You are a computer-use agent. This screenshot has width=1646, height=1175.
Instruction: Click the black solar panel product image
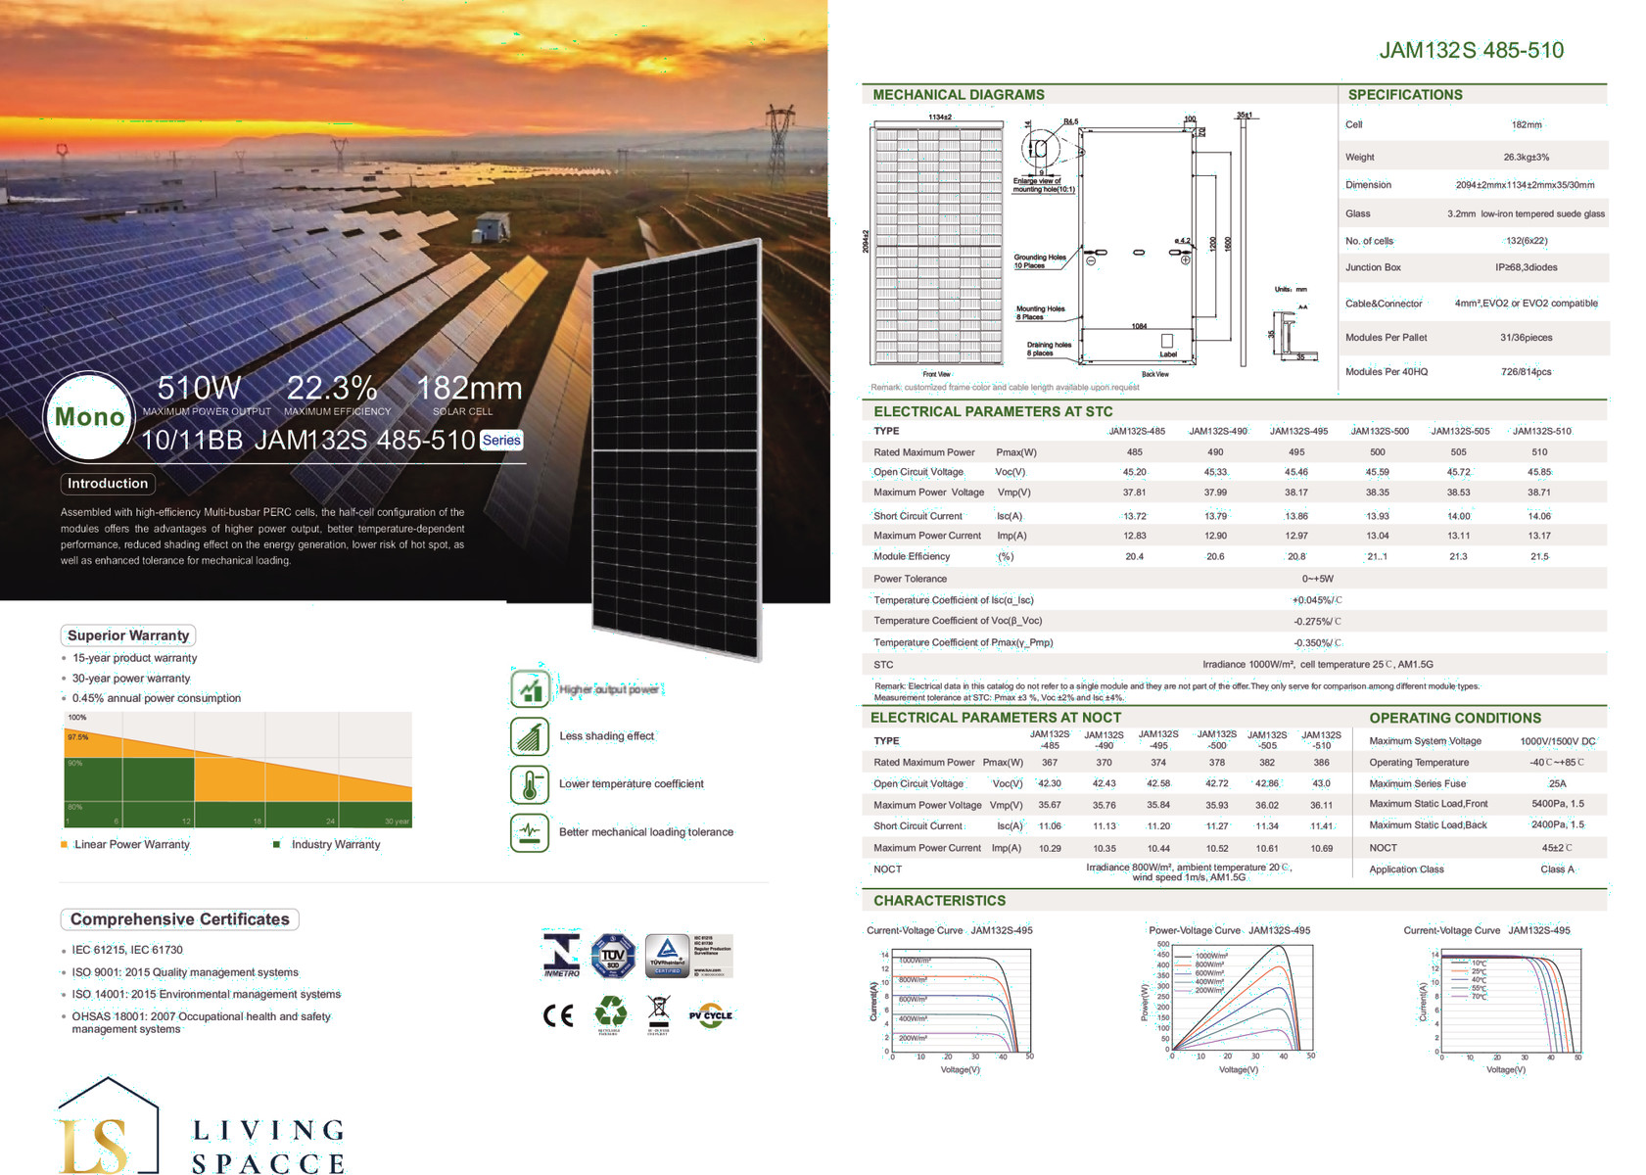pyautogui.click(x=676, y=450)
